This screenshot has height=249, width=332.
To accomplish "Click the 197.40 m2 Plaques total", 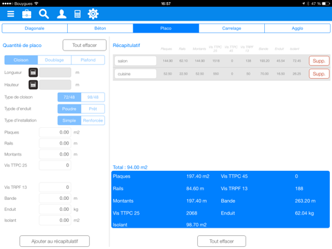I will pyautogui.click(x=198, y=176).
